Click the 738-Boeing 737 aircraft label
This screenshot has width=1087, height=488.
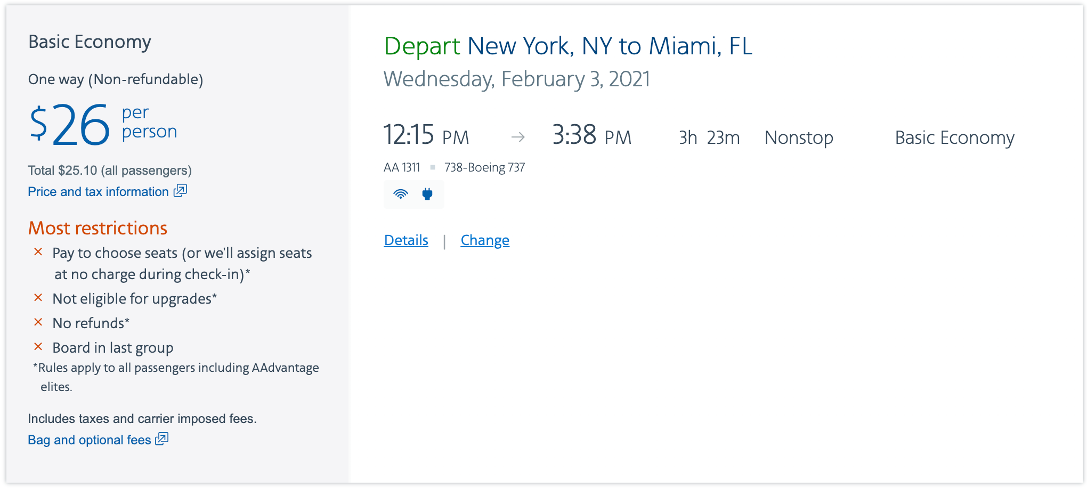click(x=484, y=167)
